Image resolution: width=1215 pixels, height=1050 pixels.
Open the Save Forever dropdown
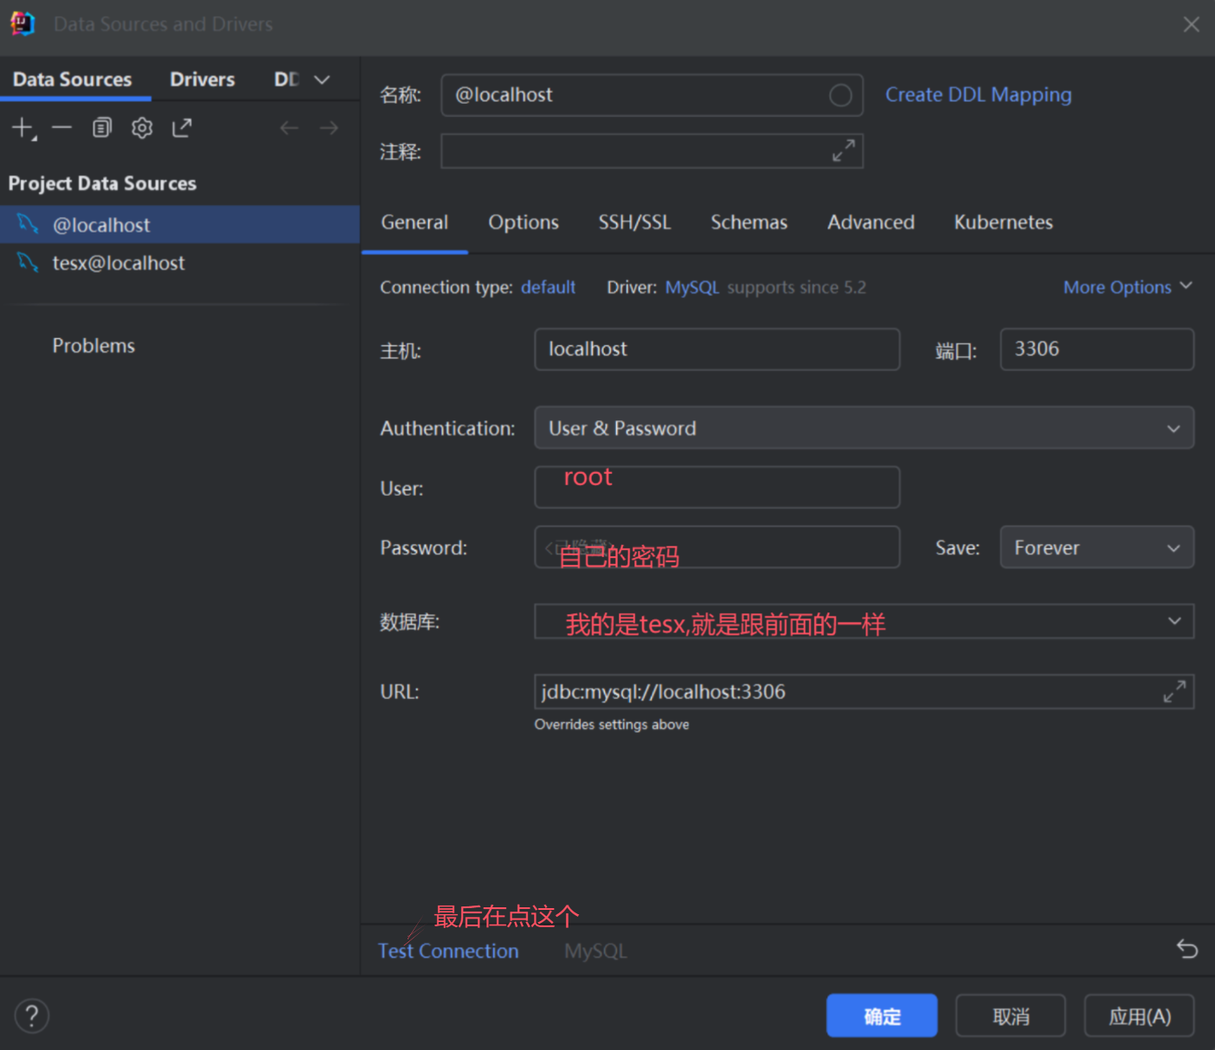(x=1096, y=547)
